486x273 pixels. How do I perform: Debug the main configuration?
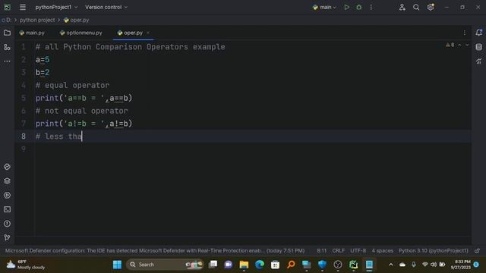click(x=359, y=7)
